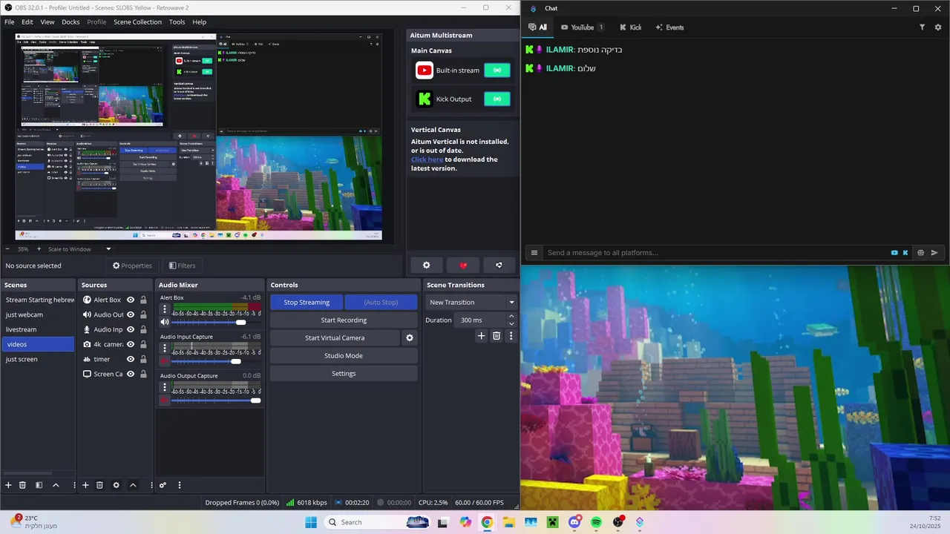Click Start Recording button
Viewport: 950px width, 534px height.
tap(344, 320)
